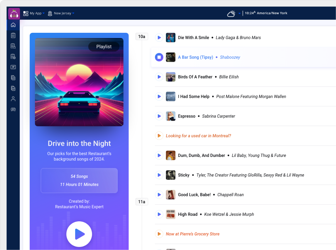Select the Home icon in the sidebar

pyautogui.click(x=13, y=25)
